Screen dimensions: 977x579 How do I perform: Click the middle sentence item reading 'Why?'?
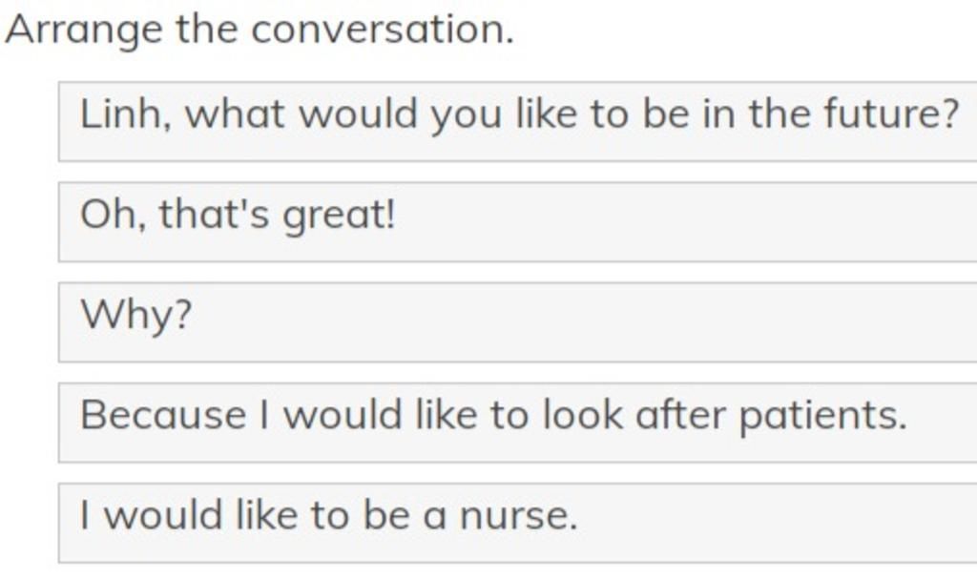pos(518,322)
